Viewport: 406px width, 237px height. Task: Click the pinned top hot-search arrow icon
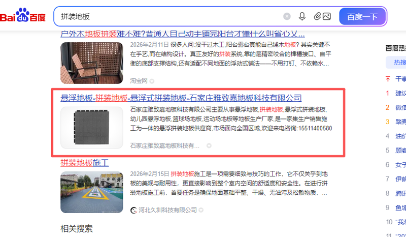pos(388,79)
